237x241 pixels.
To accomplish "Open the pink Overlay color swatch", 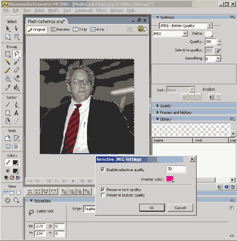I will point(170,179).
